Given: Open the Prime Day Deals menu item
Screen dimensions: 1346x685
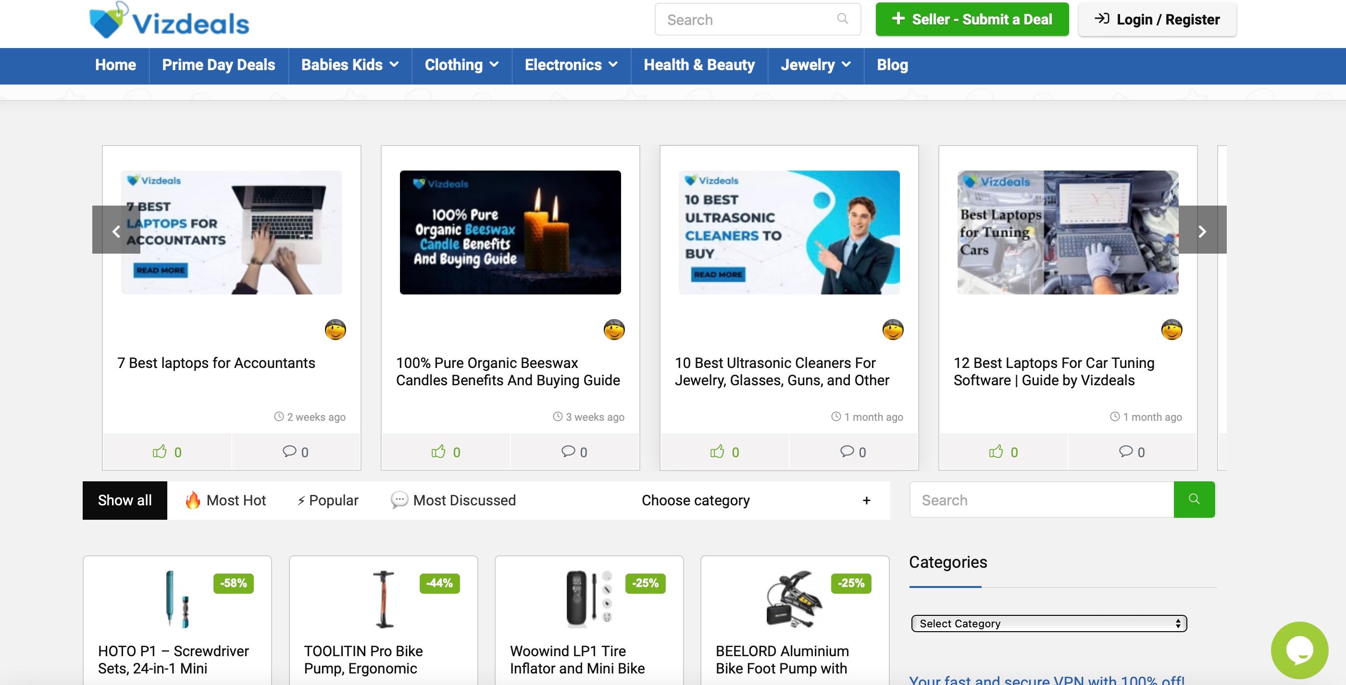Looking at the screenshot, I should (x=218, y=65).
